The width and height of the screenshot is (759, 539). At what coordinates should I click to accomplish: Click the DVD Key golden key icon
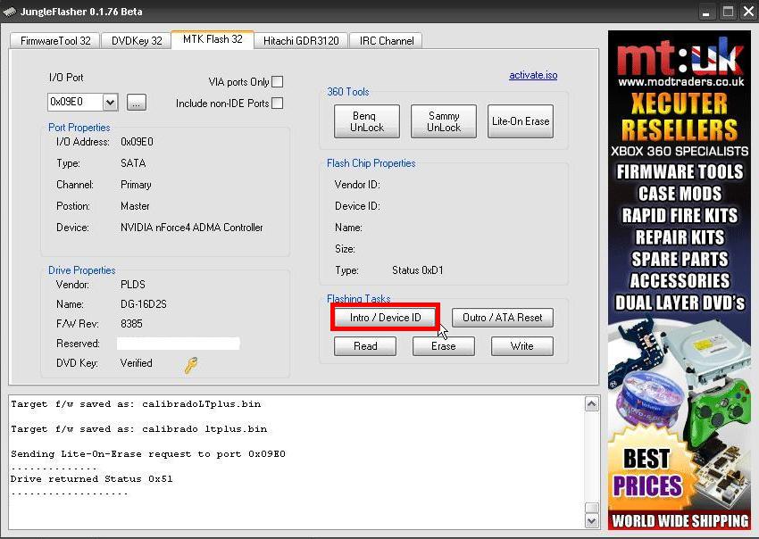[x=190, y=364]
